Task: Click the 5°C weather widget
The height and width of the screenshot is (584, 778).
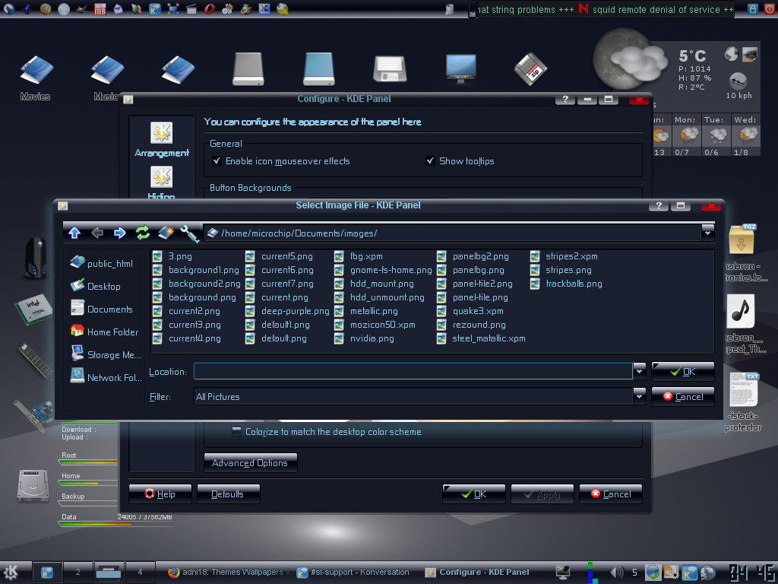Action: coord(693,56)
